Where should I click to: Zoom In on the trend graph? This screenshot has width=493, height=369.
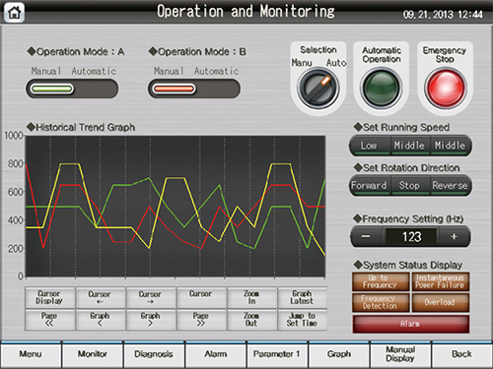tap(251, 297)
